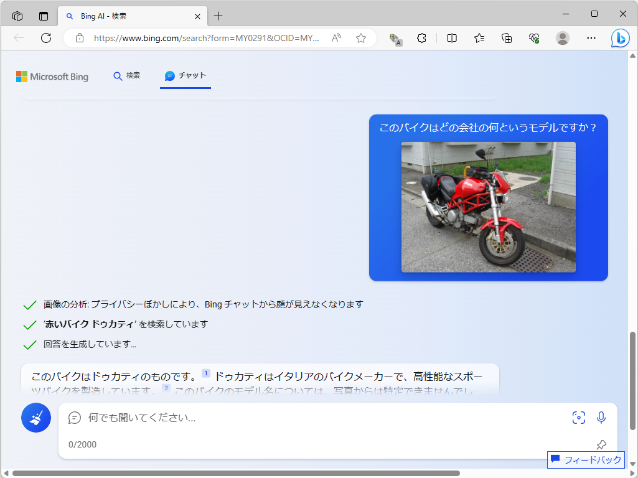Open the Extensions icon in the toolbar

(x=421, y=39)
